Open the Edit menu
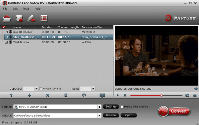199x125 pixels. click(x=15, y=9)
